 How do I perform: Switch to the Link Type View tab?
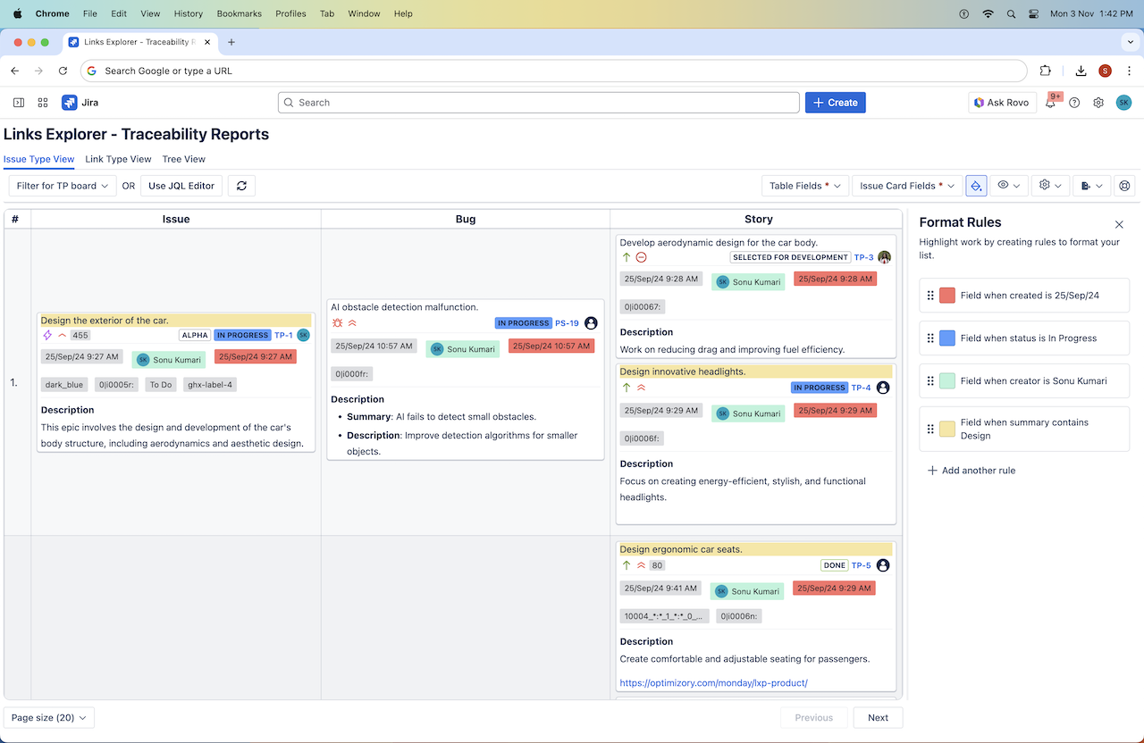[x=118, y=159]
